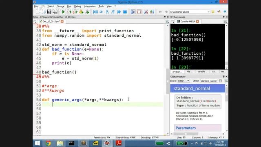
Task: Run the file with the green play icon
Action: pos(63,12)
